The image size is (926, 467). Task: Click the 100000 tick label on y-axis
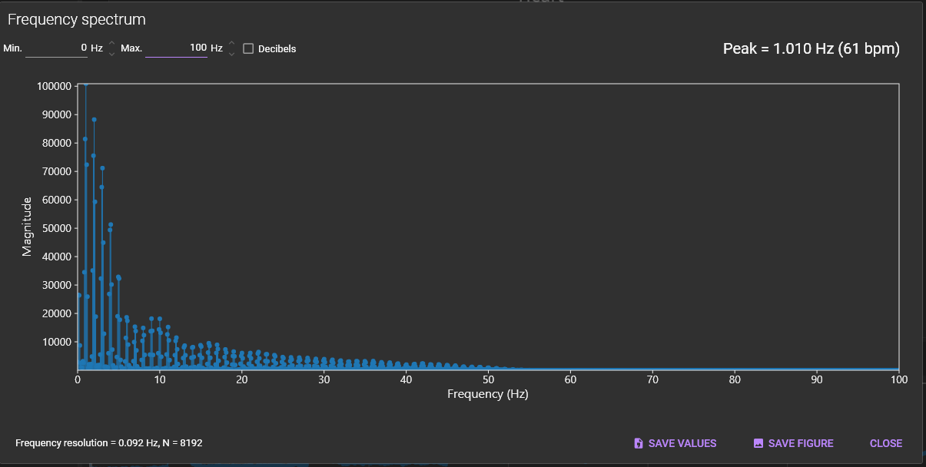point(54,86)
